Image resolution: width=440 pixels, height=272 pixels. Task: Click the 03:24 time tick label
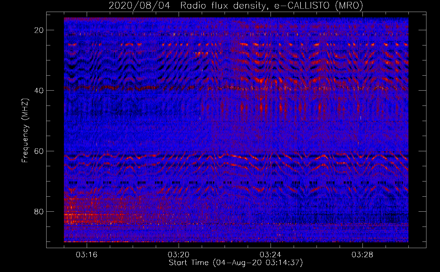(x=270, y=255)
